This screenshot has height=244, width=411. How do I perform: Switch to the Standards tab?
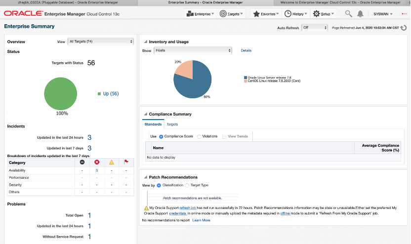pos(153,124)
